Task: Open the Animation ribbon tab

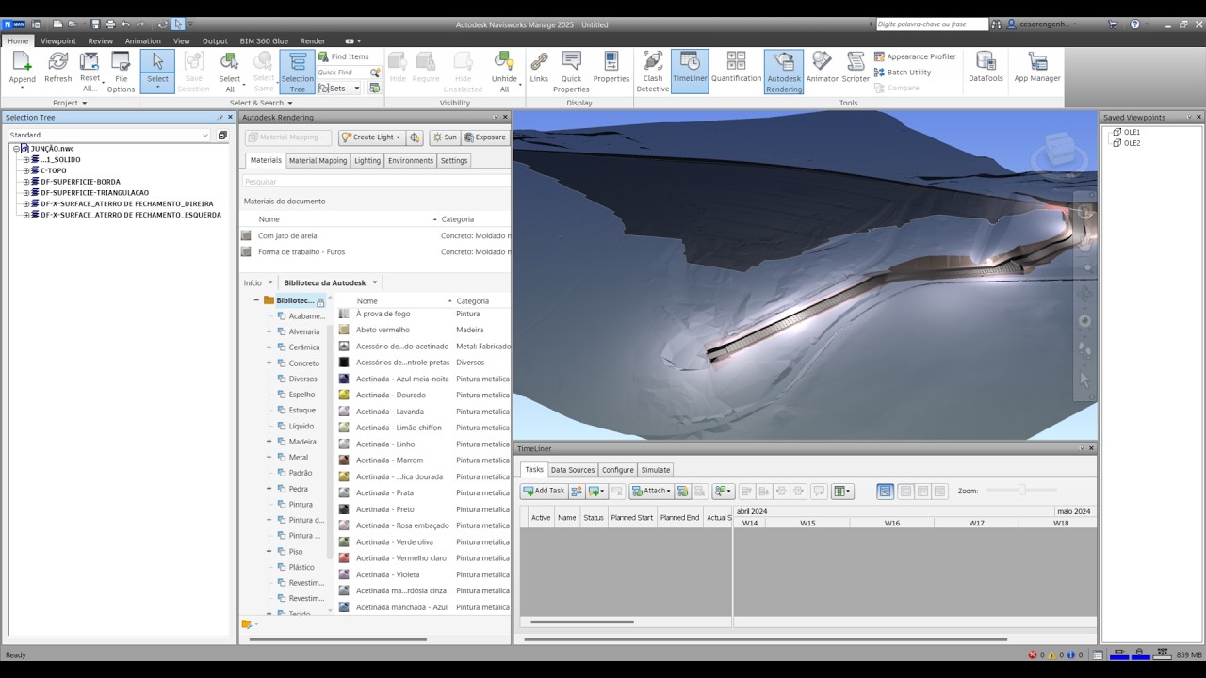Action: [143, 41]
